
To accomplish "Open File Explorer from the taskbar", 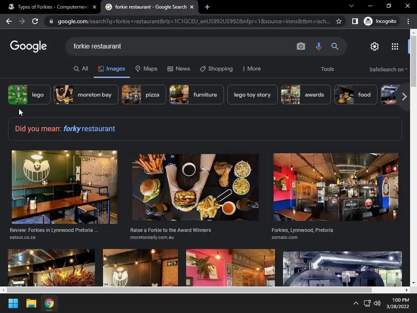I will (31, 303).
